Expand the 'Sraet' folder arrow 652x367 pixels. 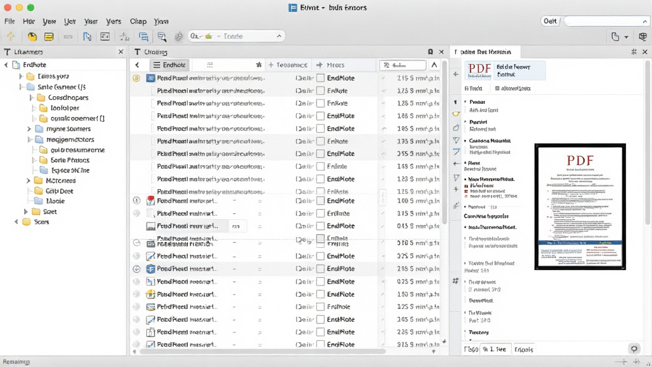[25, 212]
